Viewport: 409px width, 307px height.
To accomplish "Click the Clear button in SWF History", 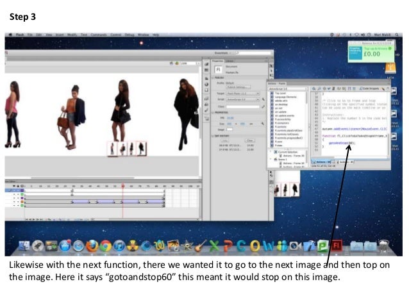I will (251, 139).
